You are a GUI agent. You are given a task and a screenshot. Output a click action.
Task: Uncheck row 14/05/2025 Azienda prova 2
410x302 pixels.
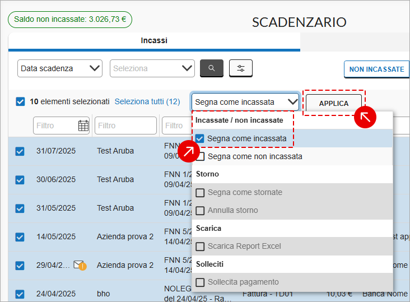[20, 237]
